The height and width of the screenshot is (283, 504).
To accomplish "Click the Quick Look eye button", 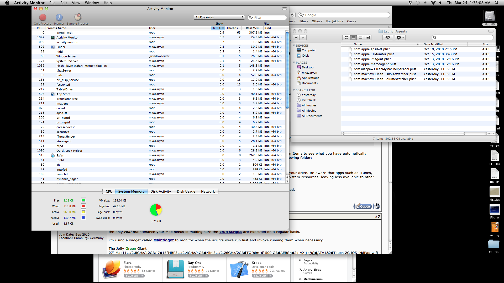I will pyautogui.click(x=388, y=37).
